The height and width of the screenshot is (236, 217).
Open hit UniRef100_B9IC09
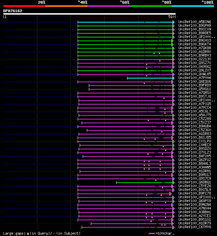tap(195, 29)
